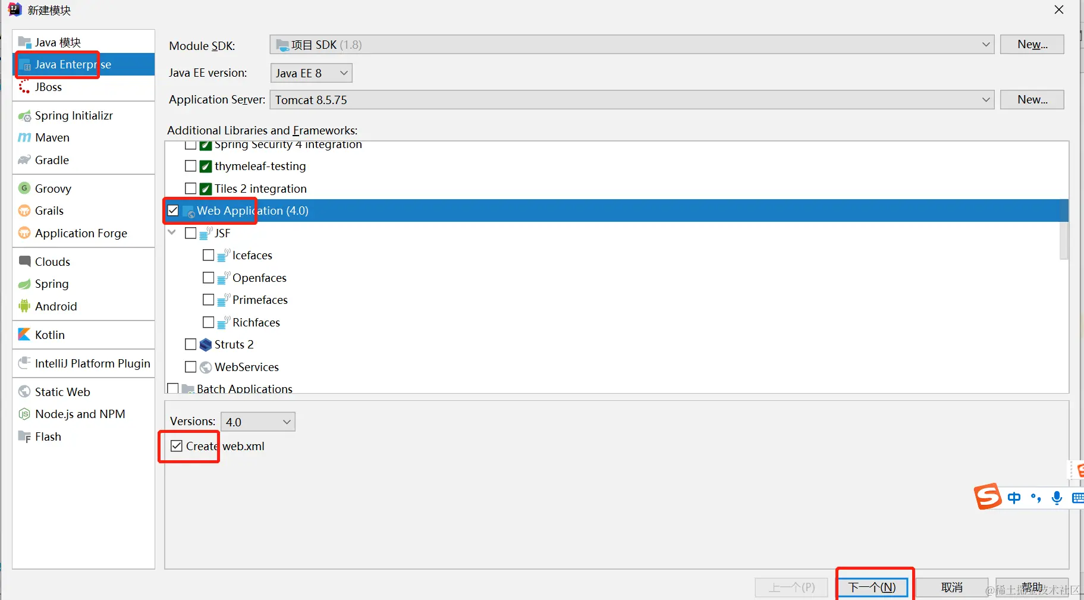Click the Struts 2 framework icon
Screen dimensions: 1084x600
[x=206, y=345]
